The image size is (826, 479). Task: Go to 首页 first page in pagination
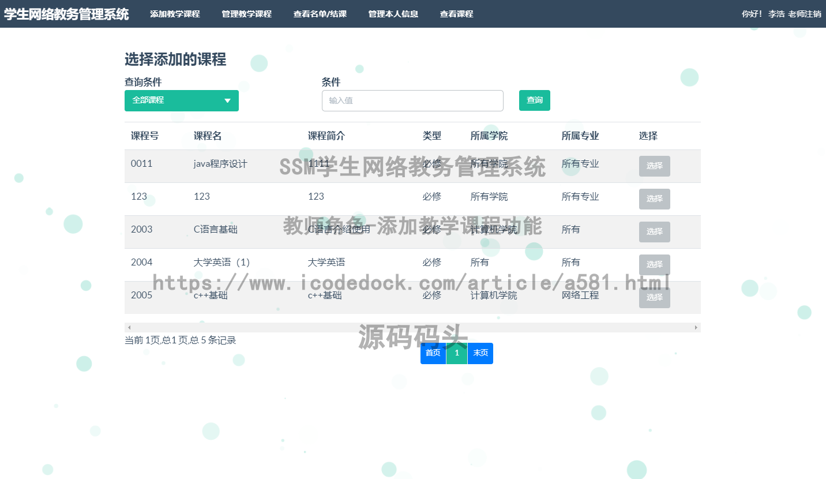pyautogui.click(x=433, y=353)
